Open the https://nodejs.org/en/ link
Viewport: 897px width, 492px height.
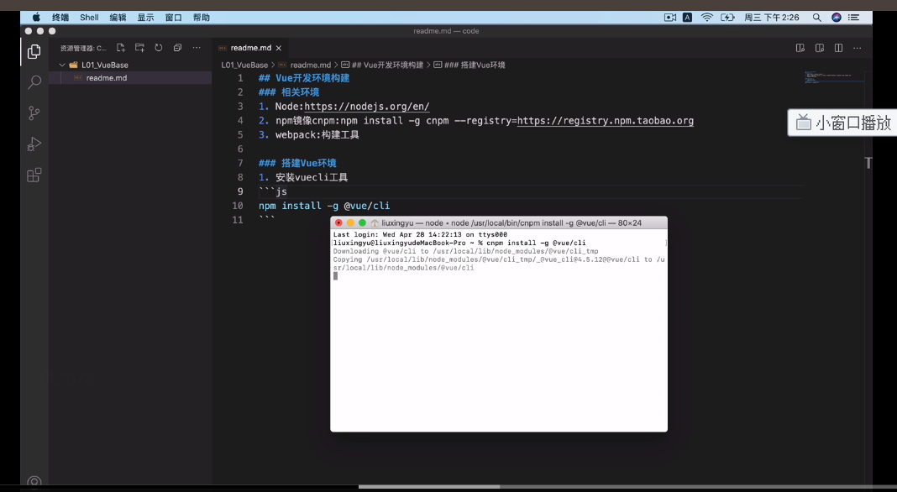click(x=367, y=107)
